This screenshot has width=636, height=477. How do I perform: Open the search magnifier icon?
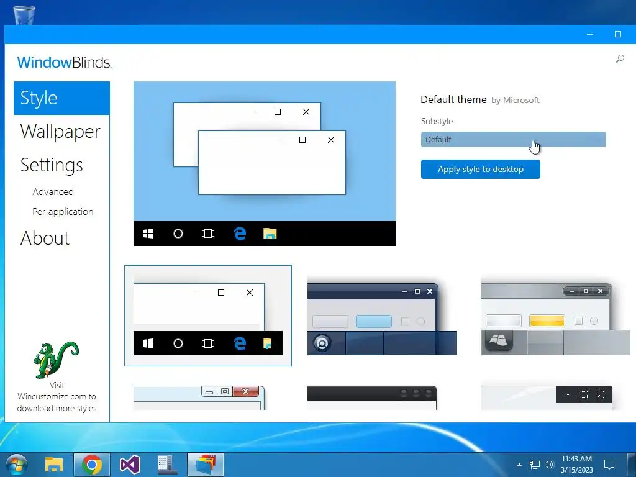620,59
